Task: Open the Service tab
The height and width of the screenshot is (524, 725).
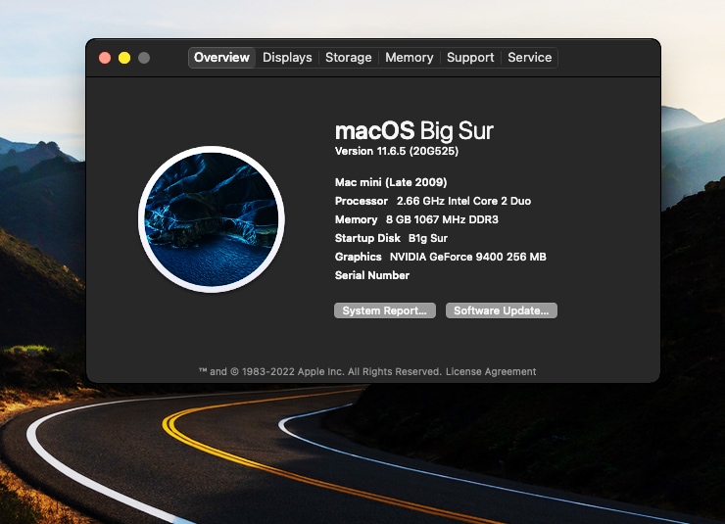Action: [529, 58]
